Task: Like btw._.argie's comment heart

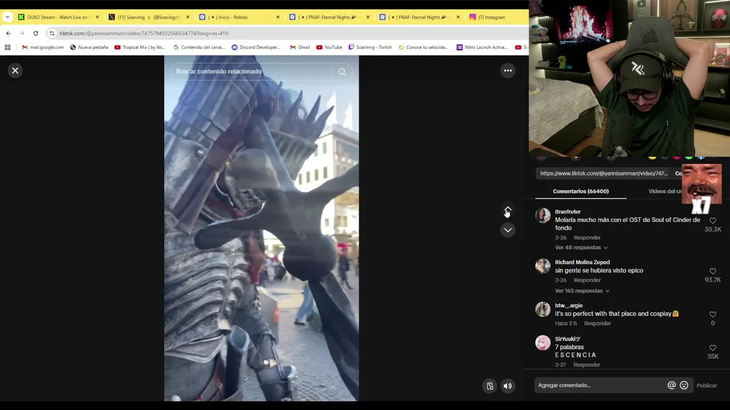Action: (x=712, y=315)
